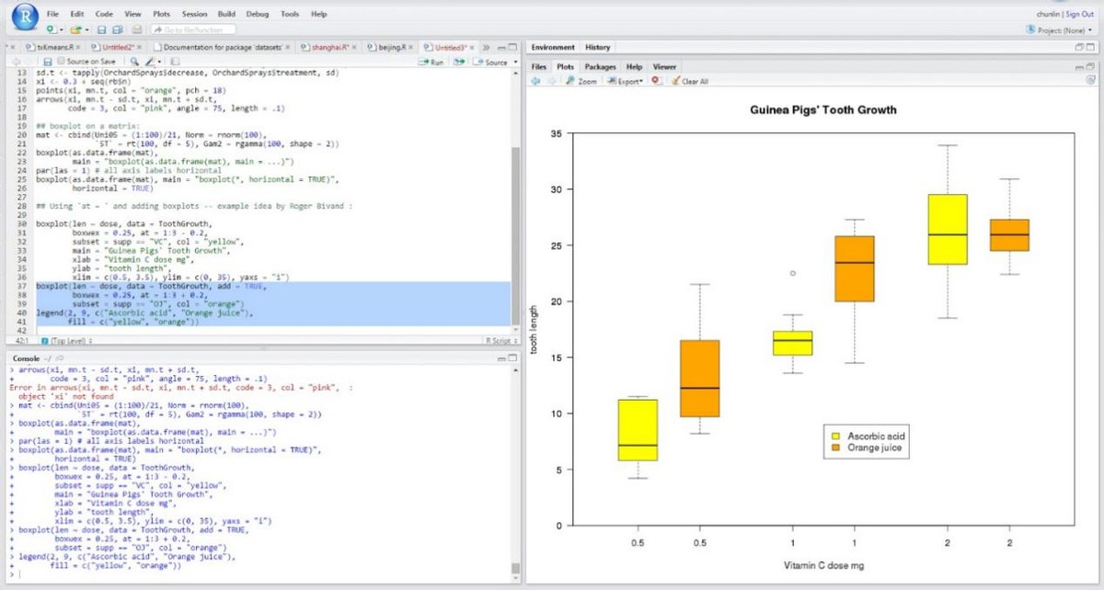The image size is (1104, 590).
Task: Open the Session menu
Action: point(194,15)
